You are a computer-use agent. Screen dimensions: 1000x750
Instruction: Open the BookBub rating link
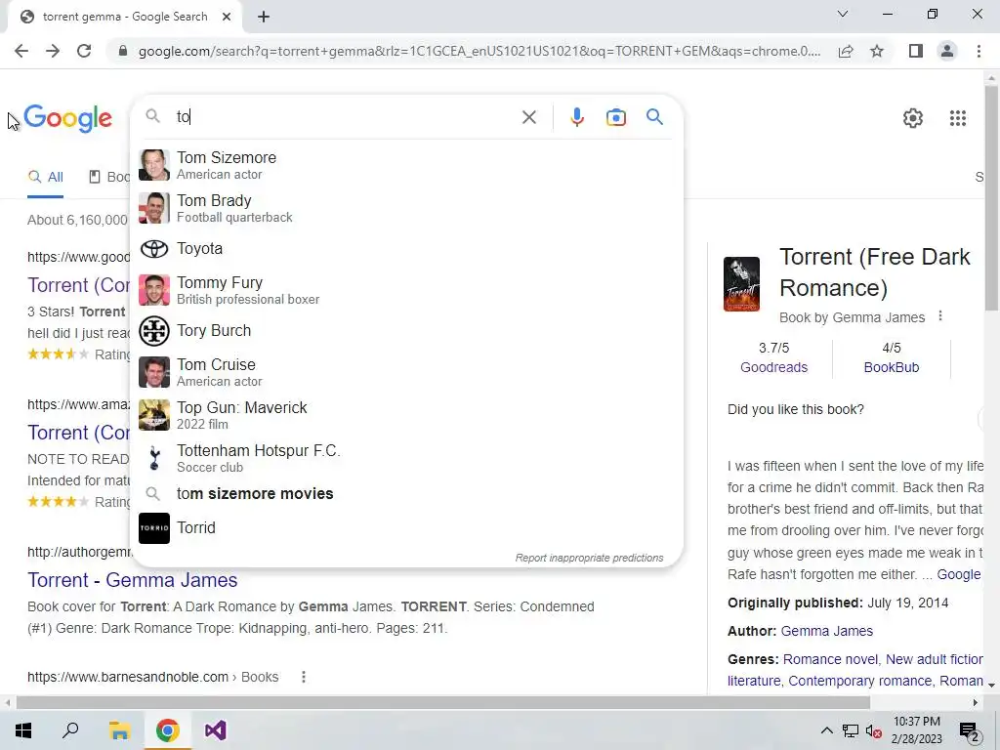(891, 367)
